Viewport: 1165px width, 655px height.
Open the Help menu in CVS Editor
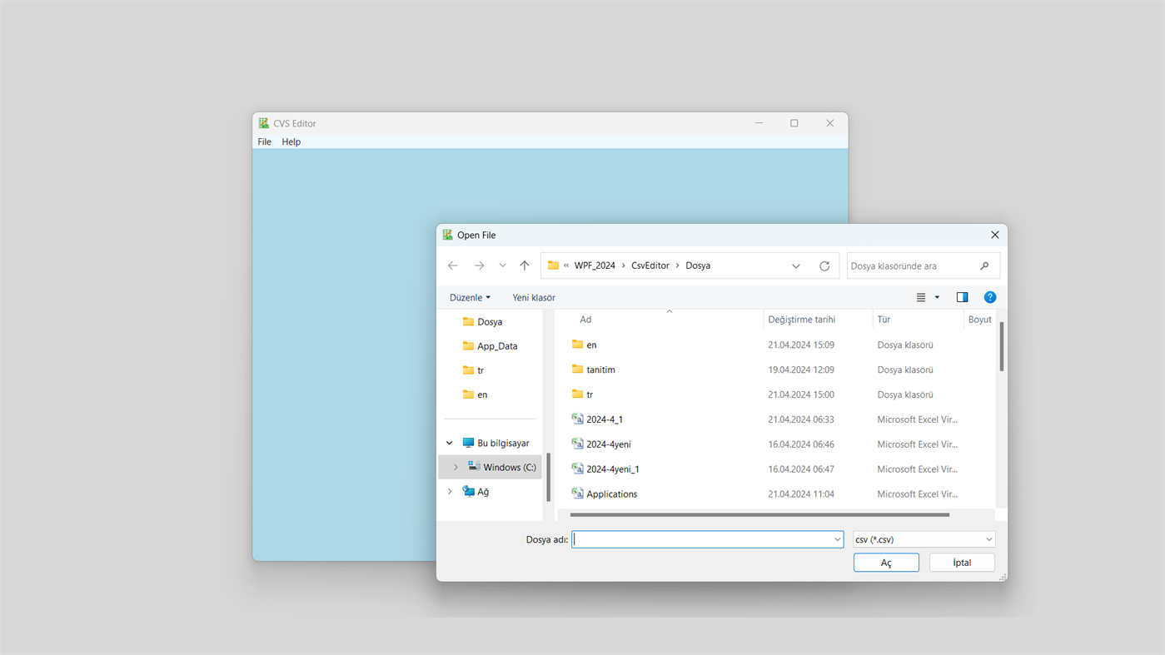[x=291, y=141]
